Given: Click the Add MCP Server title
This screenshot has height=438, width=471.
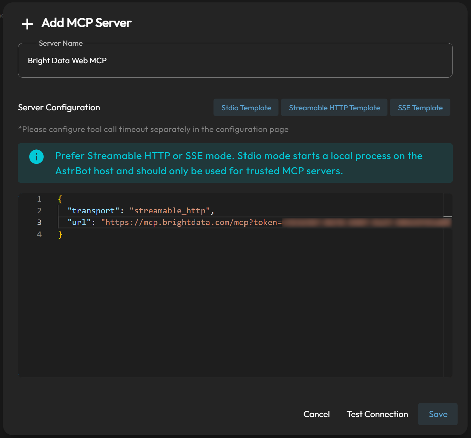Looking at the screenshot, I should pos(86,23).
